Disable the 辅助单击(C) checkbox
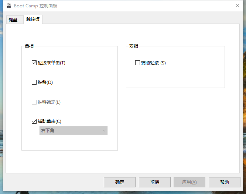This screenshot has width=246, height=194. tap(34, 121)
